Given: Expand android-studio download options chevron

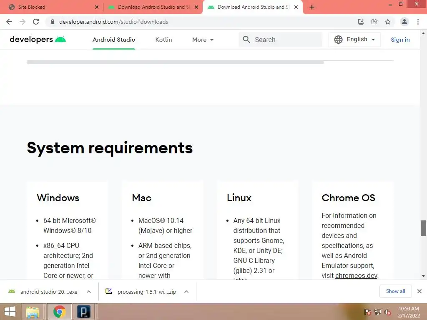Looking at the screenshot, I should [89, 292].
